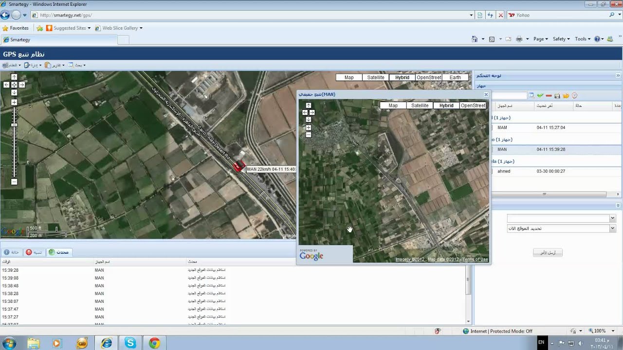
Task: Click save disk icon in device toolbar
Action: coord(557,96)
